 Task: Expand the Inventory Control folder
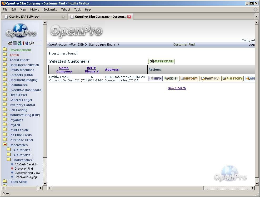tap(22, 105)
